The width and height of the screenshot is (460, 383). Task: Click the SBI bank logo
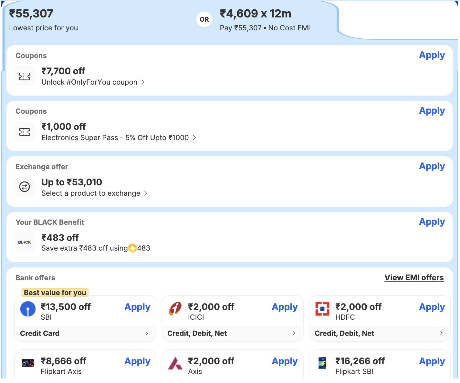tap(28, 309)
